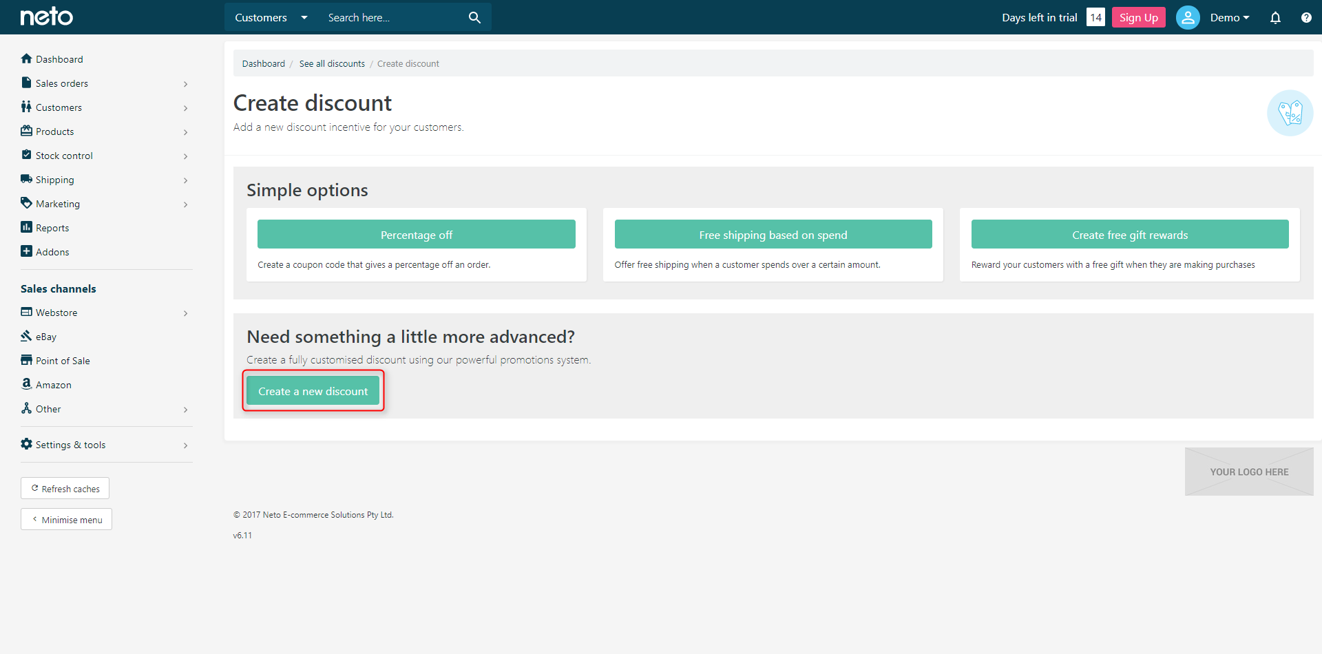Open Addons in the sidebar

(52, 252)
